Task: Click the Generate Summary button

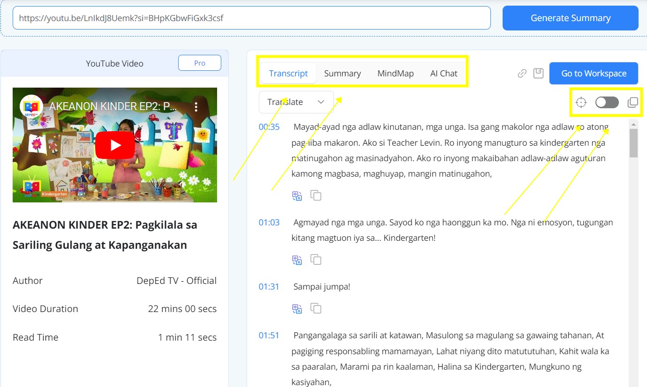Action: (570, 18)
